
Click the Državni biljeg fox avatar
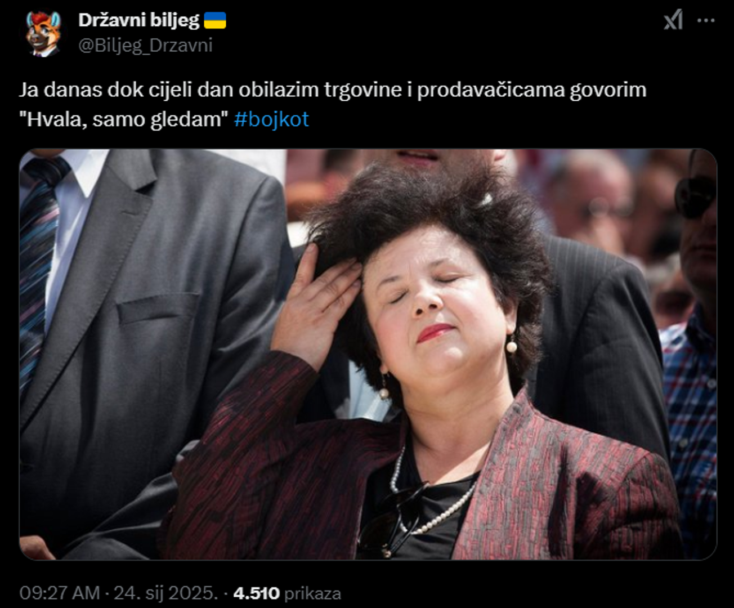[43, 34]
